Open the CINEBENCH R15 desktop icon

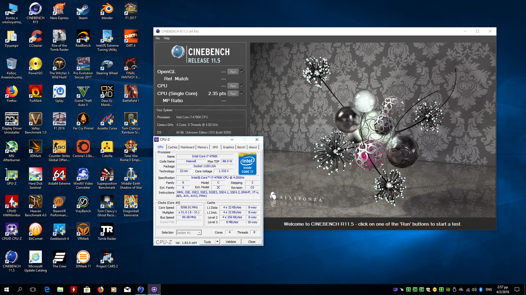pyautogui.click(x=35, y=12)
